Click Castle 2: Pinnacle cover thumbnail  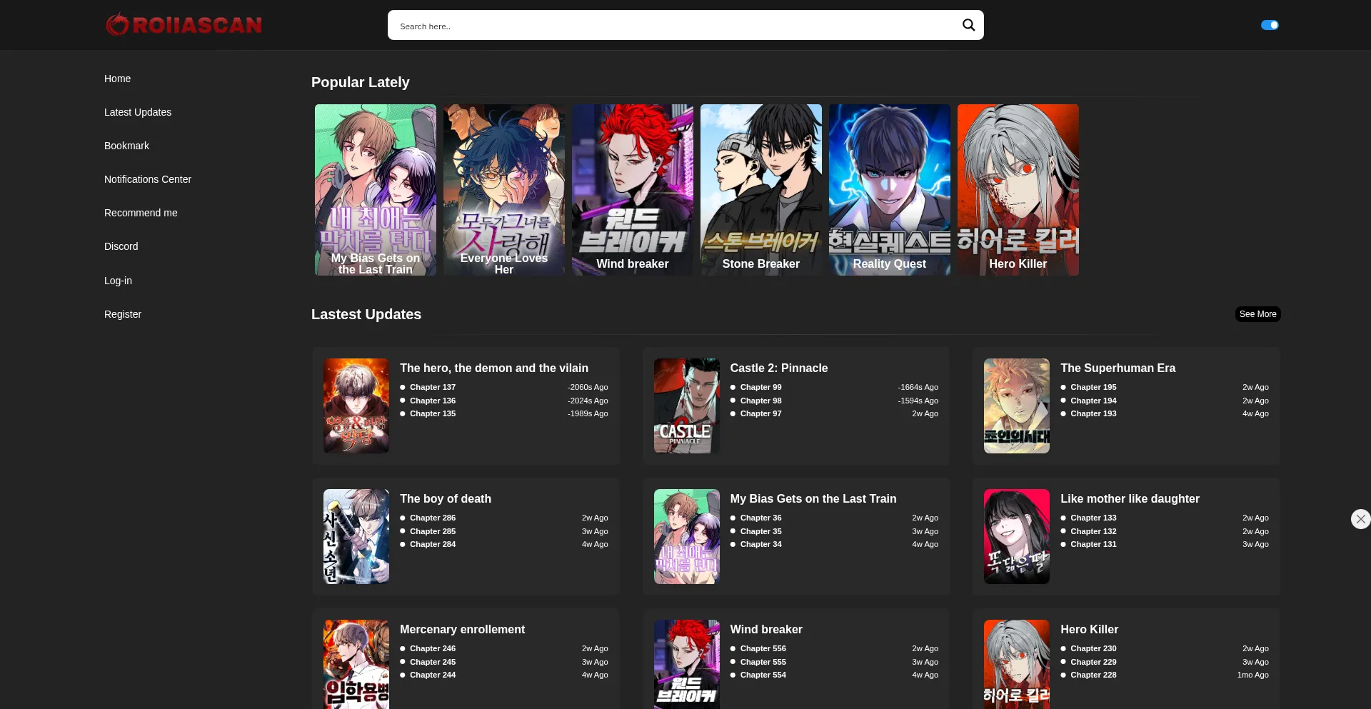point(687,406)
